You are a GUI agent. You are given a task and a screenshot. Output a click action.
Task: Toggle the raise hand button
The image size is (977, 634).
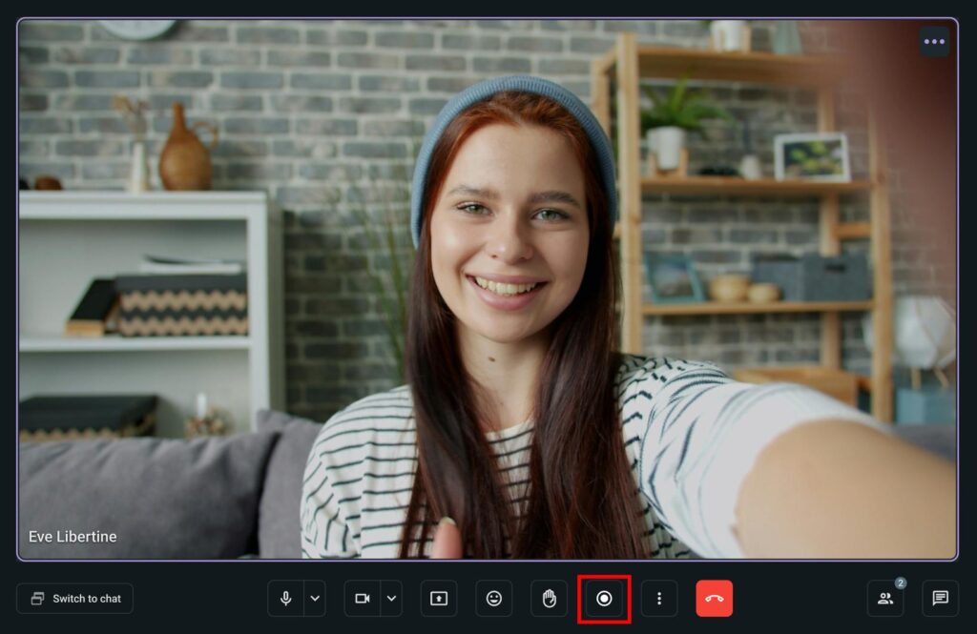point(549,599)
